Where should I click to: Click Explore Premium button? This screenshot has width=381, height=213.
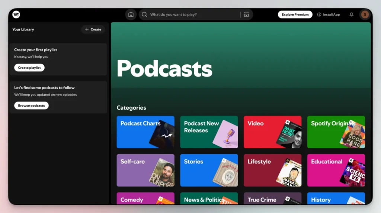(x=295, y=14)
